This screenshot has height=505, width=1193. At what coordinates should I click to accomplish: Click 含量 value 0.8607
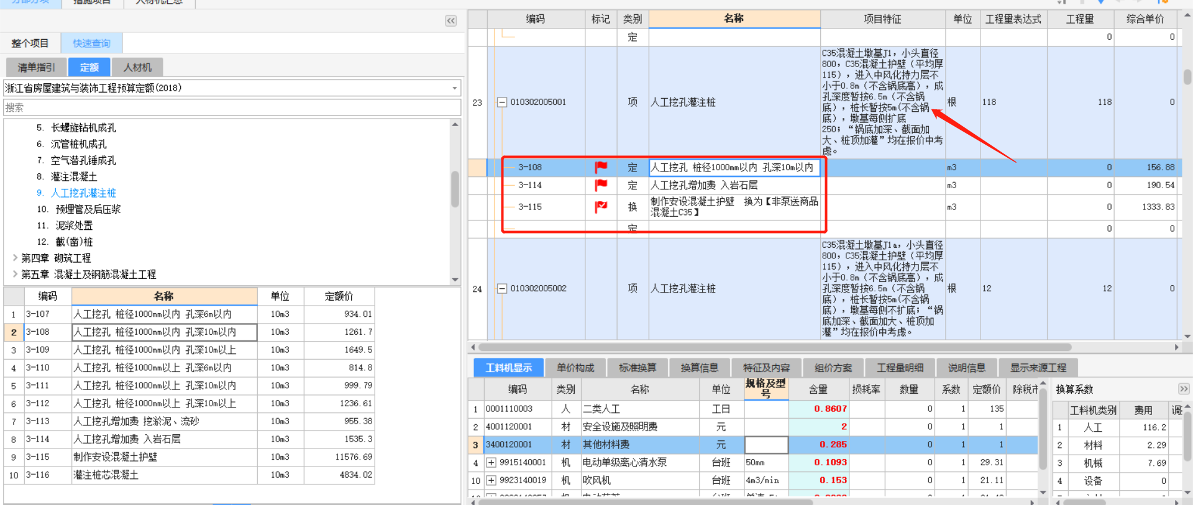pos(830,409)
